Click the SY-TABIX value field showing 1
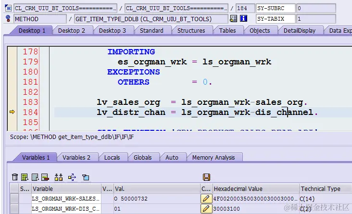 coord(316,19)
